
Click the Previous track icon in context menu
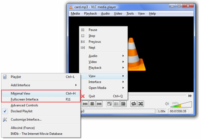(83, 42)
